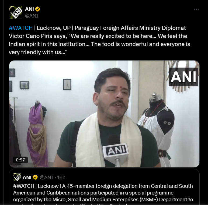Click the gold verified badge beside the top ANI name
Viewport: 208px width, 205px height.
pos(38,9)
